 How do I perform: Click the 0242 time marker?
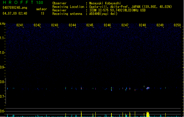coord(37,25)
